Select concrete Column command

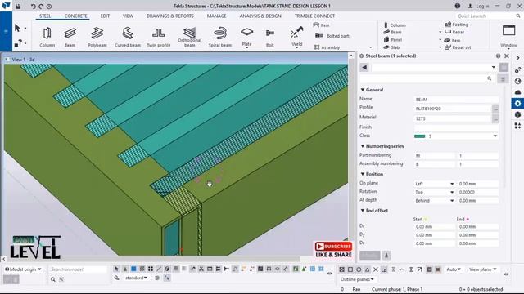(x=395, y=25)
